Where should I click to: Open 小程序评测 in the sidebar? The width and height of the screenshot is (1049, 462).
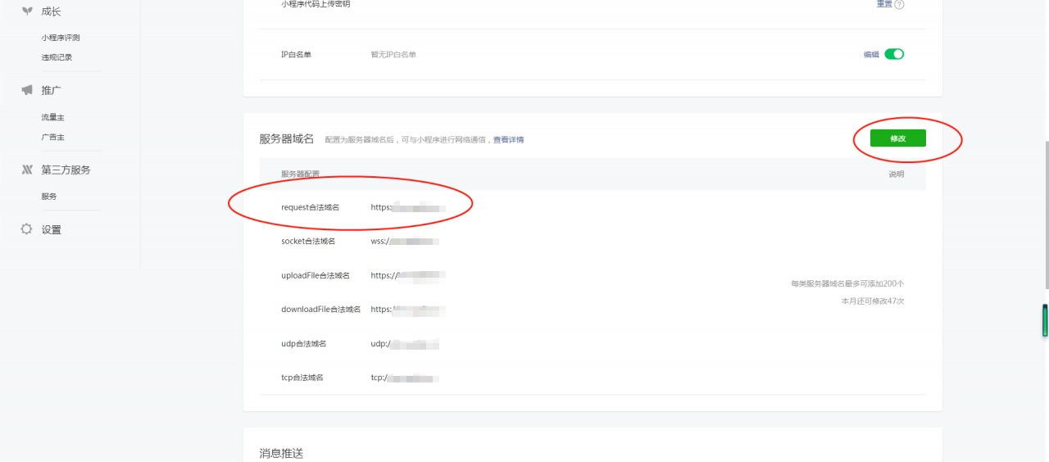point(61,38)
